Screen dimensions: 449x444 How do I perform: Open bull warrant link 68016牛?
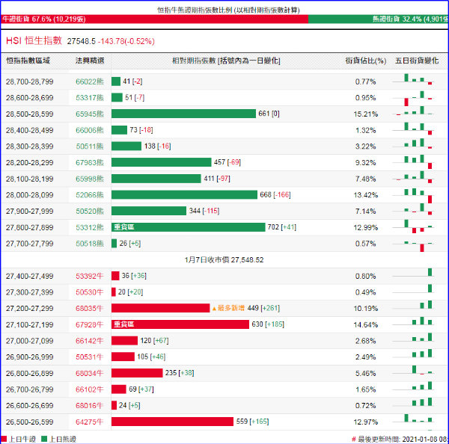tap(89, 406)
